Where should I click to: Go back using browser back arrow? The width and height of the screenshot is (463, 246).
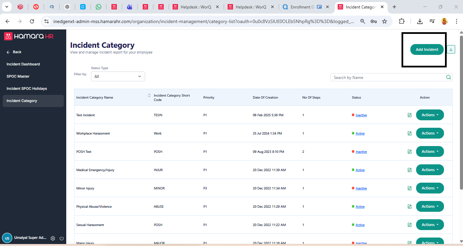(7, 21)
